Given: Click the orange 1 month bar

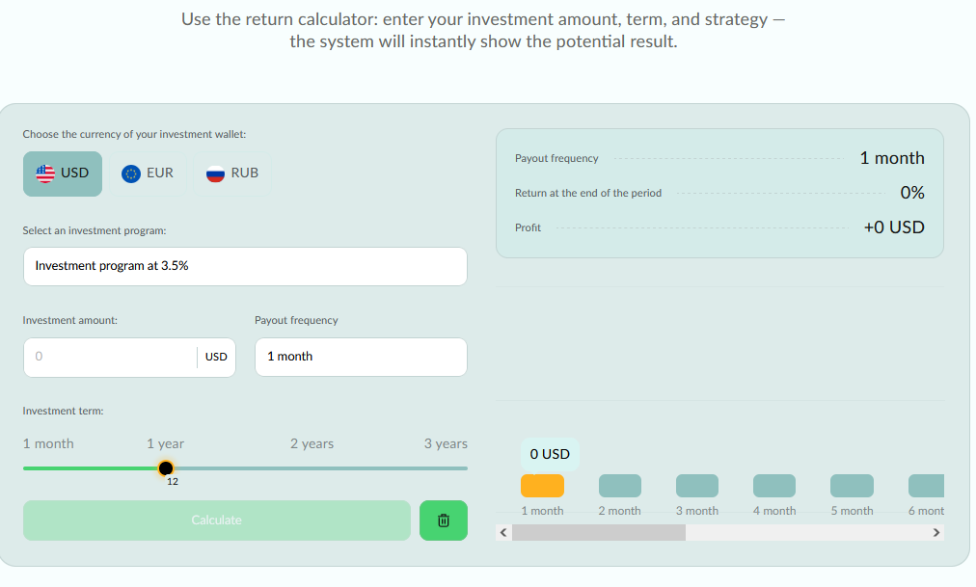Looking at the screenshot, I should [x=542, y=486].
